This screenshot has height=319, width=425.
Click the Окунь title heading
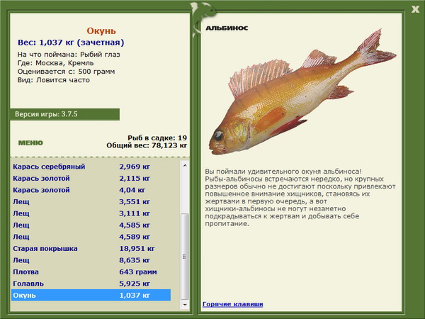click(x=101, y=31)
